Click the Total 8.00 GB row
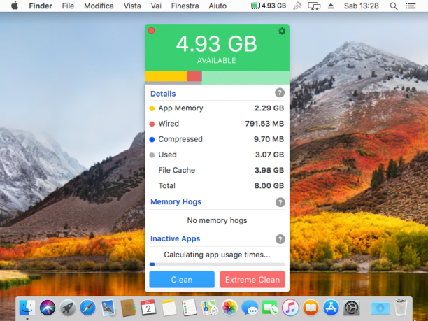The height and width of the screenshot is (321, 428). pyautogui.click(x=217, y=185)
